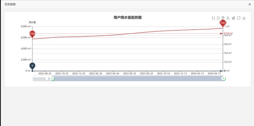Open the data view document icon
Image resolution: width=254 pixels, height=126 pixels.
coord(223,18)
